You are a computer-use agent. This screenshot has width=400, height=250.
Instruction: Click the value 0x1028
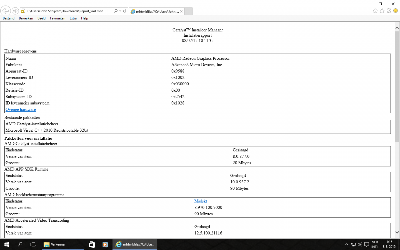tap(178, 103)
